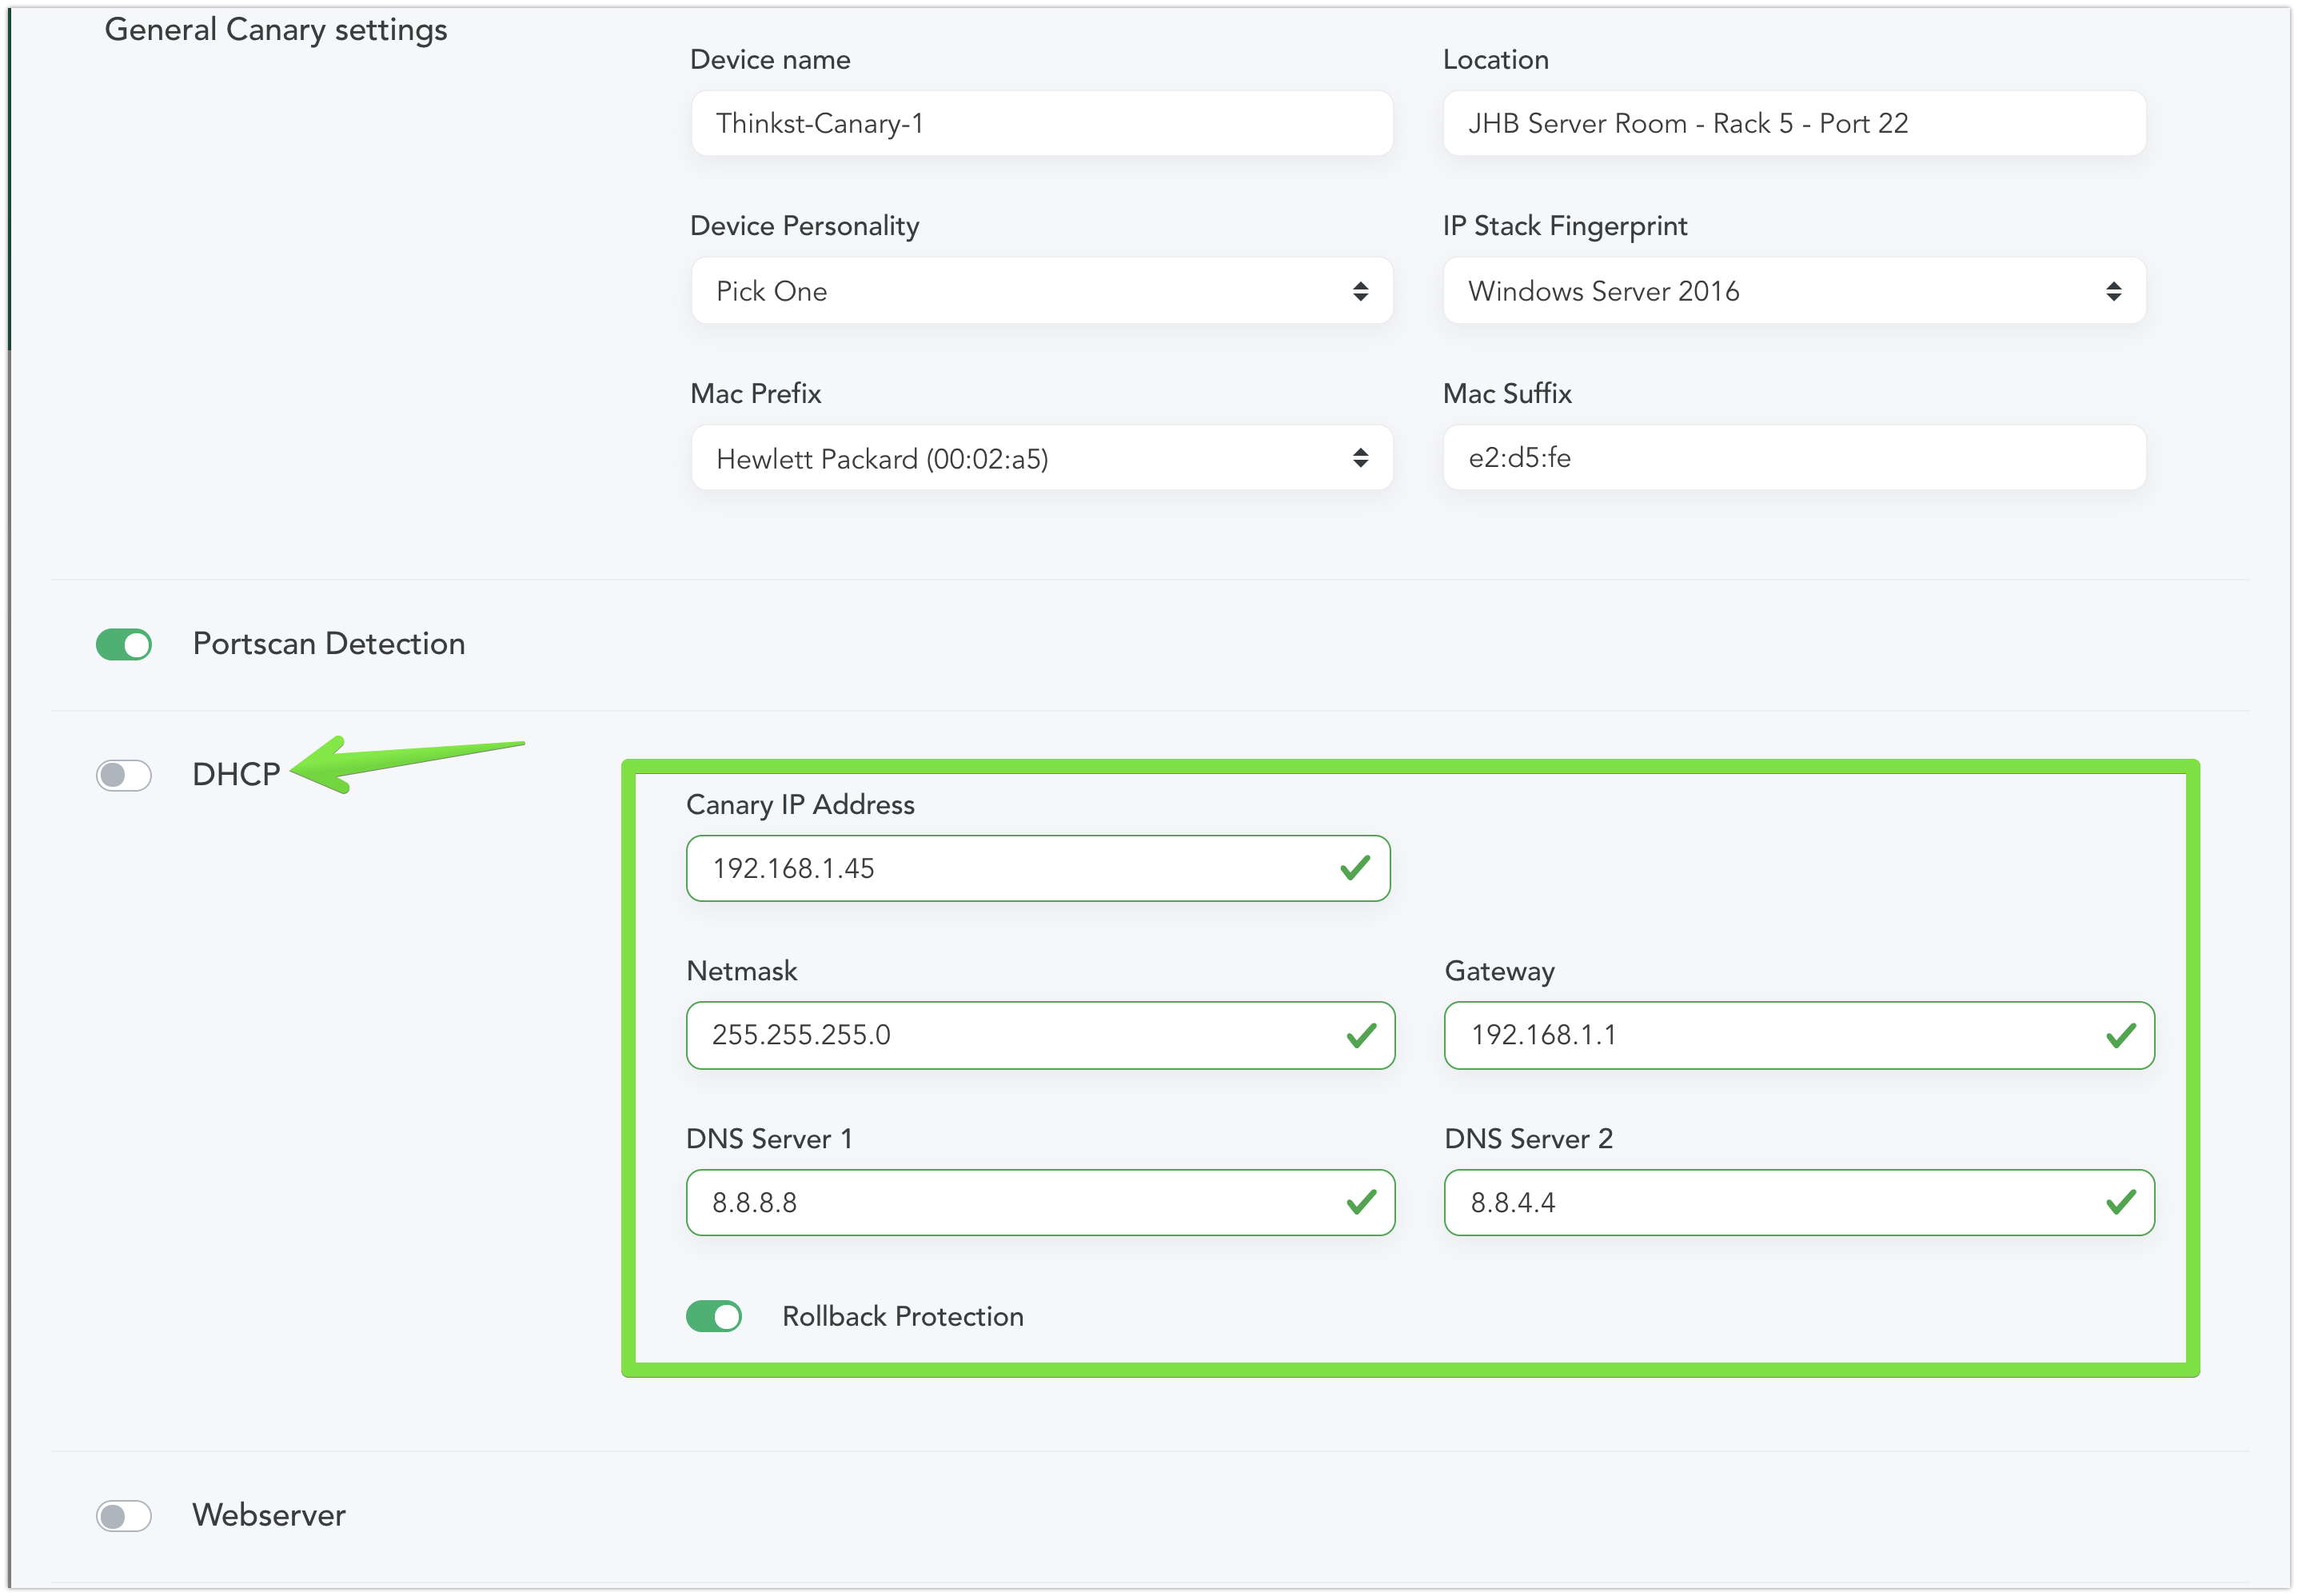Open the Mac Prefix dropdown
This screenshot has height=1596, width=2298.
[x=1040, y=458]
